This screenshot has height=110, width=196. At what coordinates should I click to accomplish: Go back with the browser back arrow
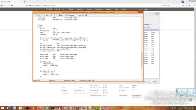click(2, 5)
